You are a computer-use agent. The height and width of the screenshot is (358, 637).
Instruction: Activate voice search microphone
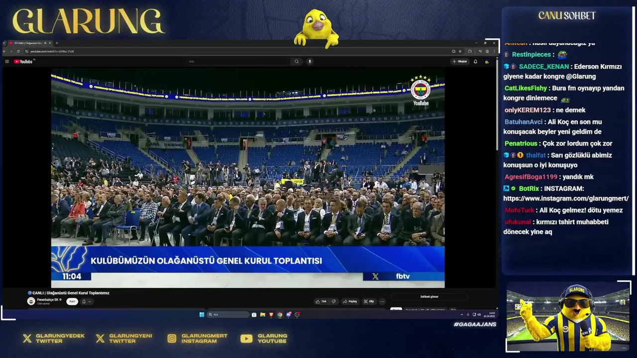pos(310,62)
